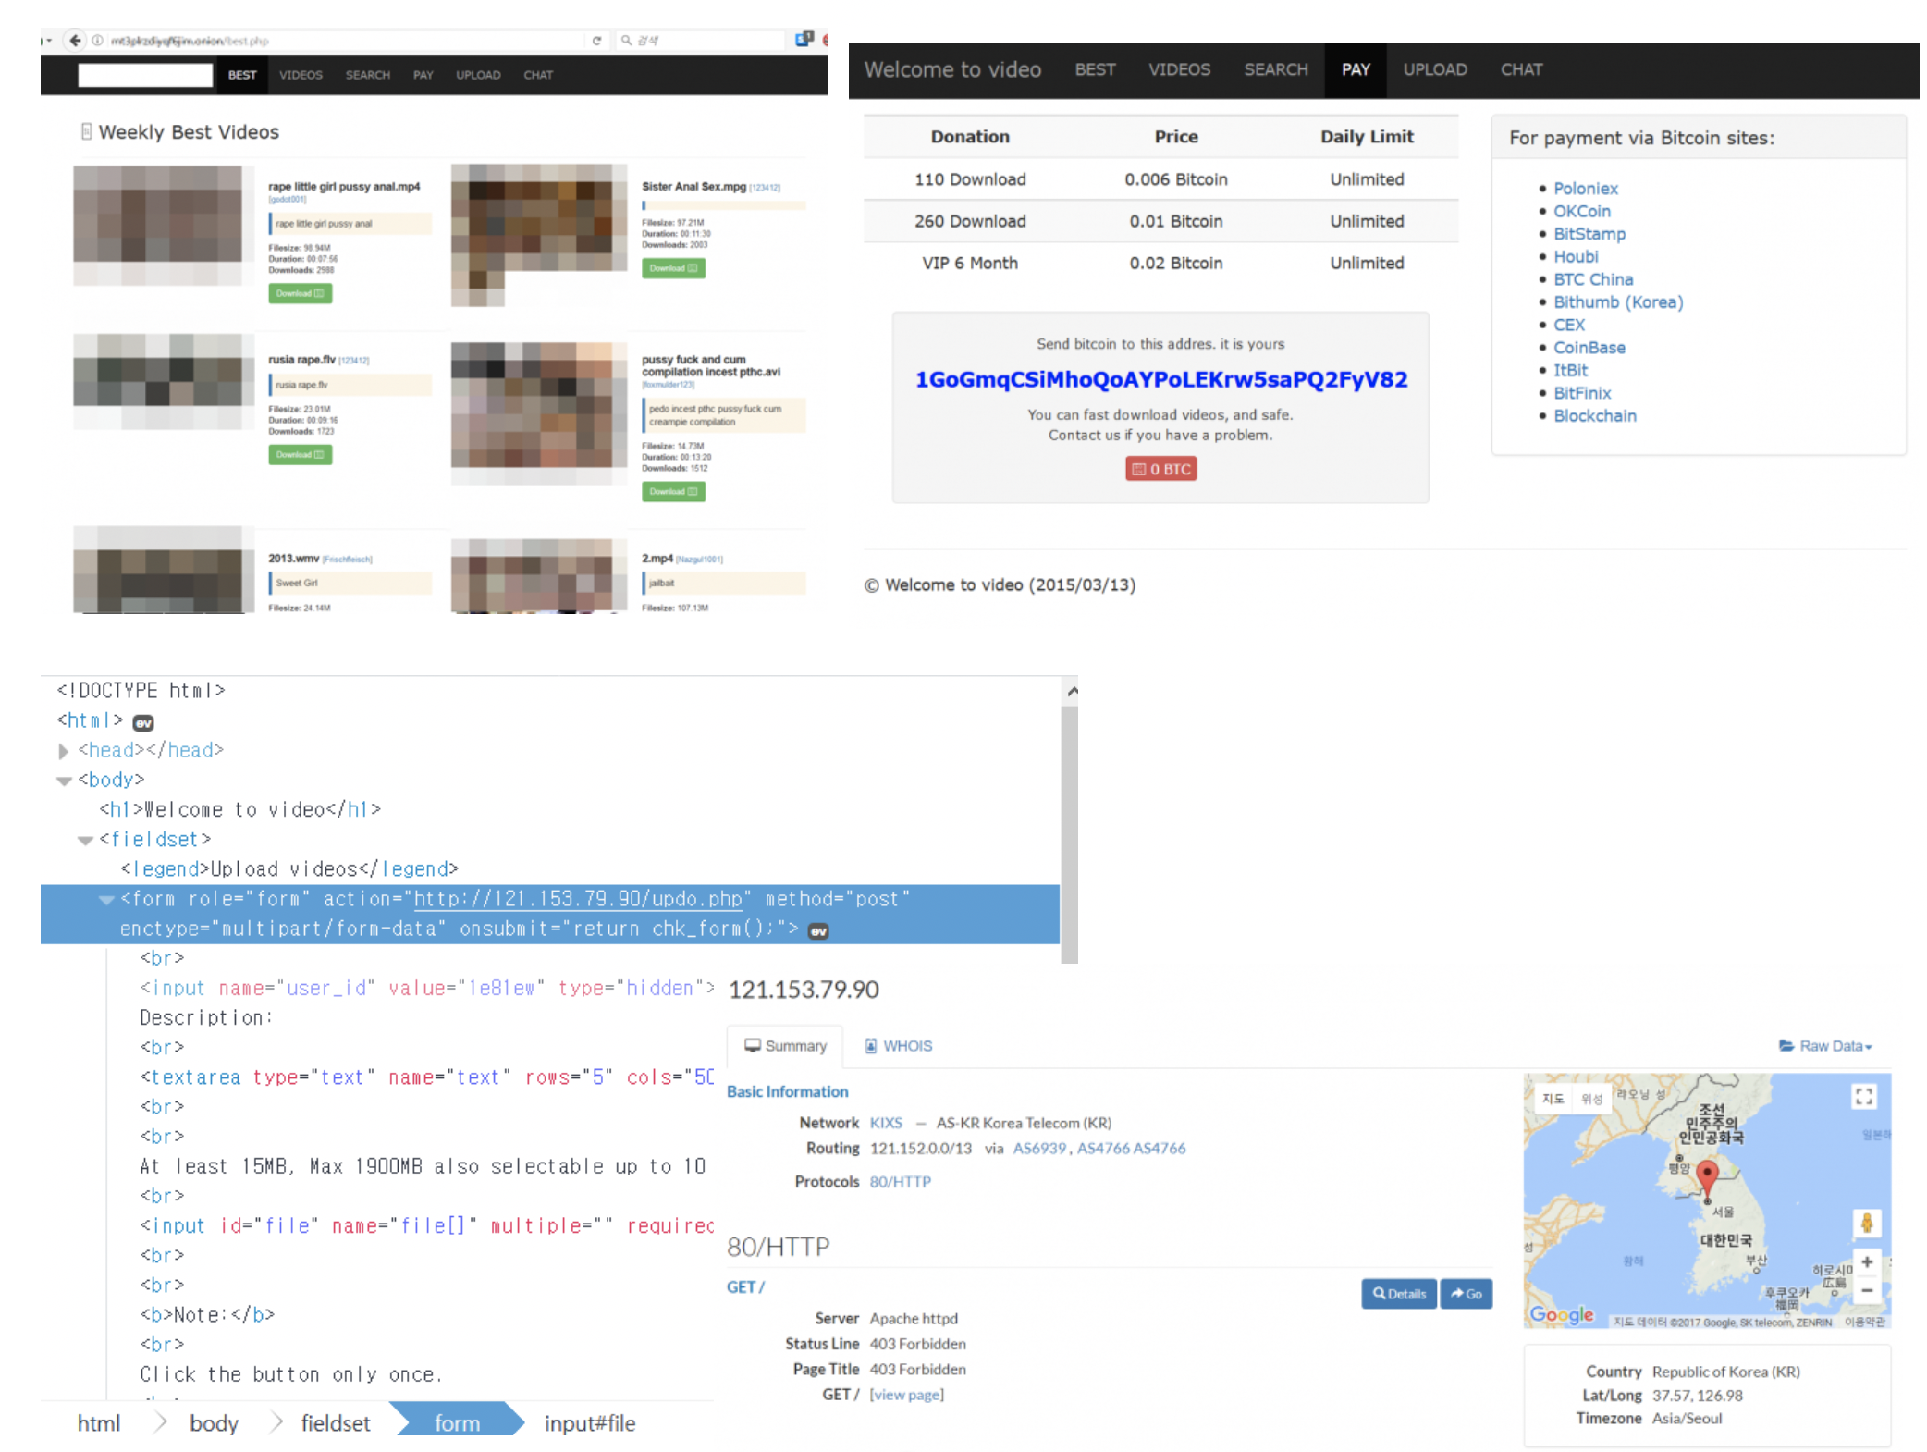This screenshot has width=1927, height=1452.
Task: Zoom out on the map with minus
Action: click(1867, 1291)
